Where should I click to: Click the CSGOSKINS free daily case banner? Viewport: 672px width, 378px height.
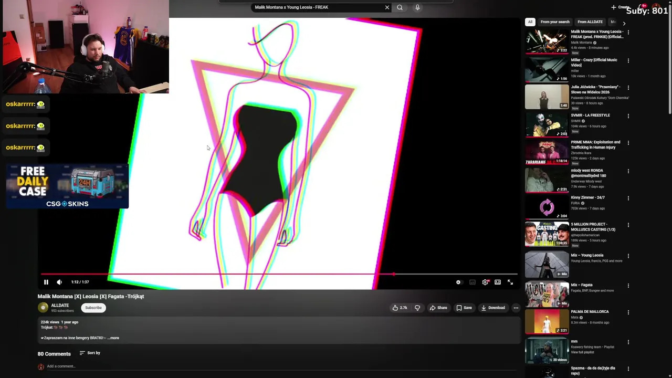[x=67, y=186]
